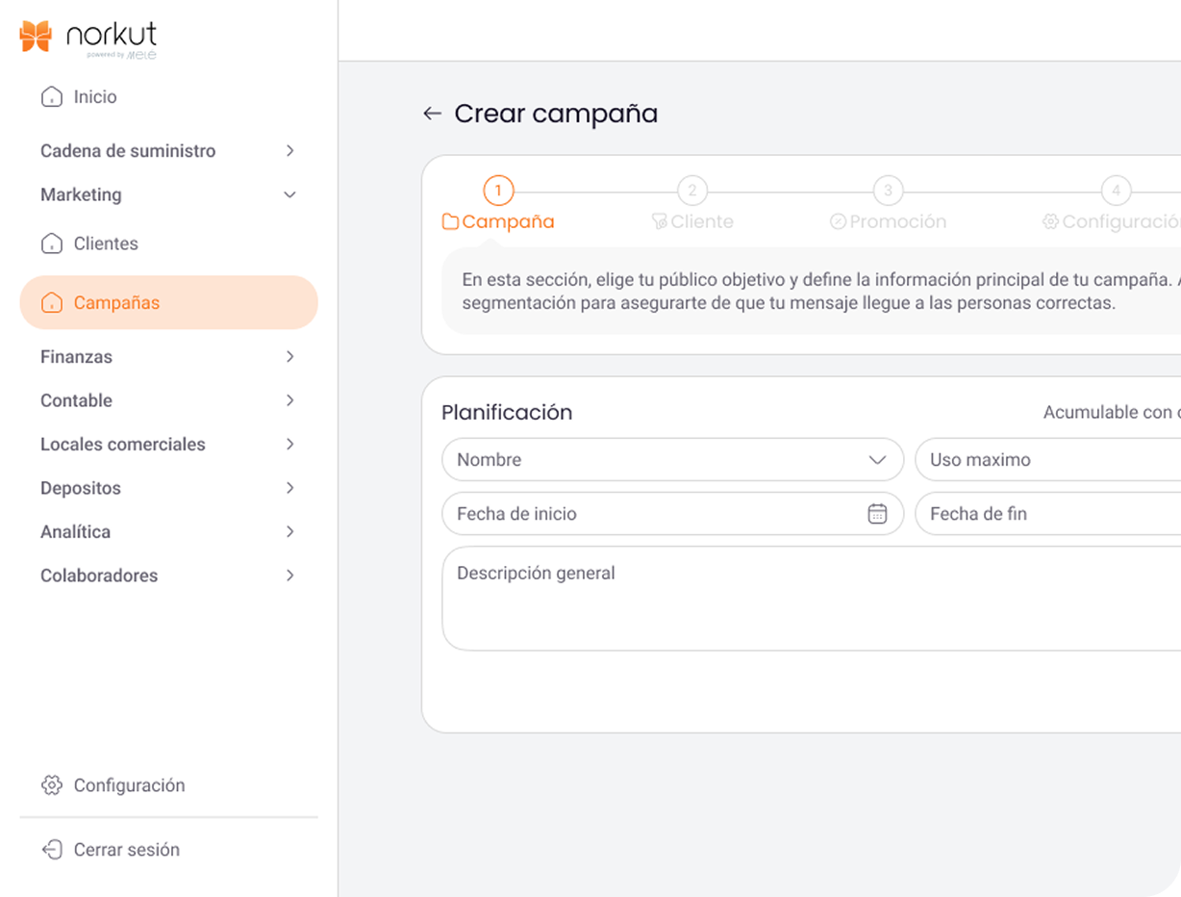Click the Norkut butterfly logo
1181x897 pixels.
pyautogui.click(x=36, y=37)
